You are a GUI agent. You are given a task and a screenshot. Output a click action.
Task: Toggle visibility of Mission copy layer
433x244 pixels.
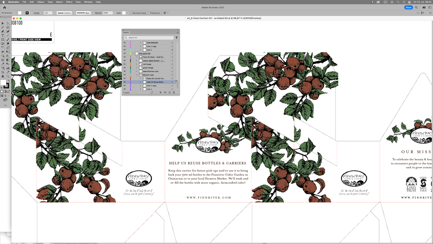[124, 75]
